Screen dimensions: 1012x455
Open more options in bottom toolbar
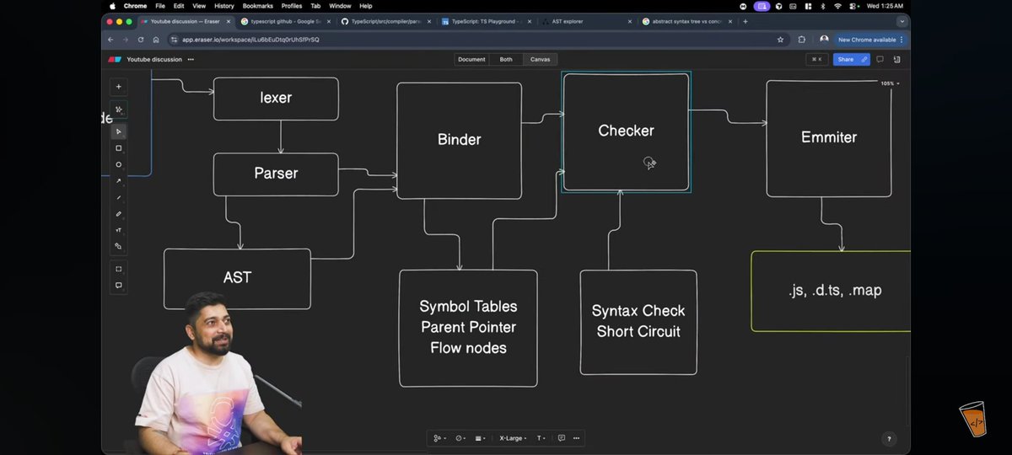576,438
